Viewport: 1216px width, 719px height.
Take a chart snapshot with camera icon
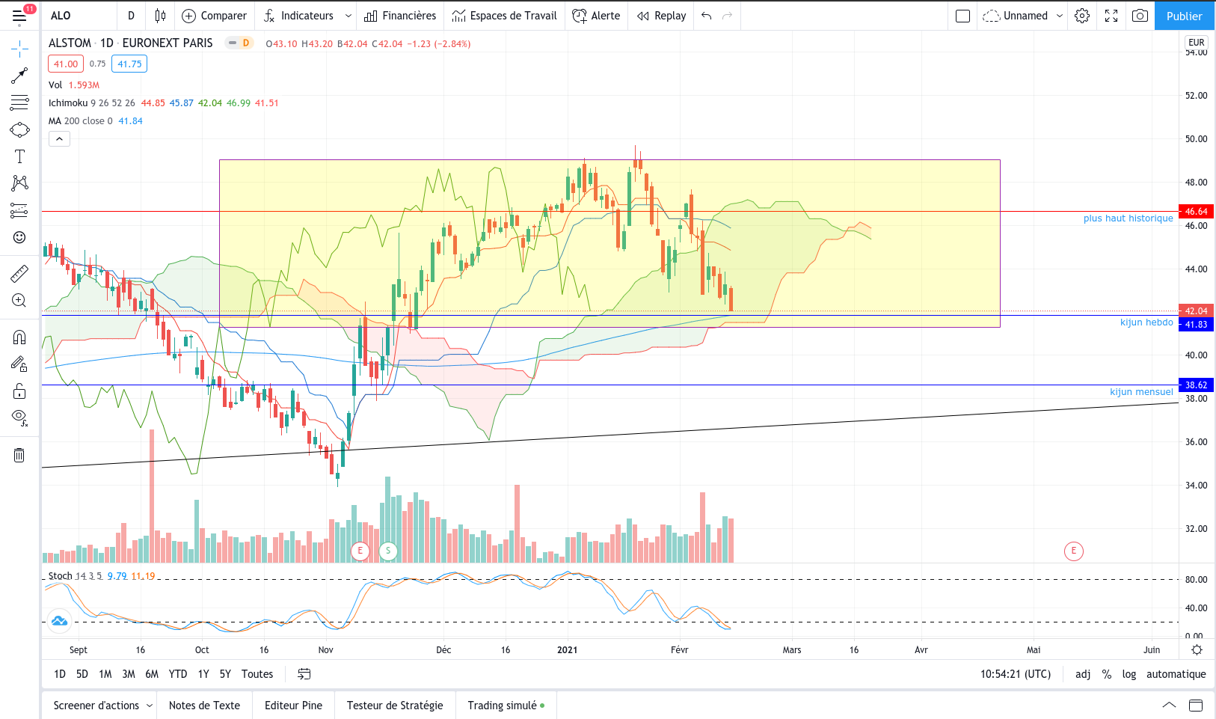coord(1140,16)
